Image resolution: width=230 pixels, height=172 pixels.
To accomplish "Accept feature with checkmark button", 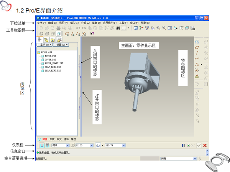I will (199, 145).
